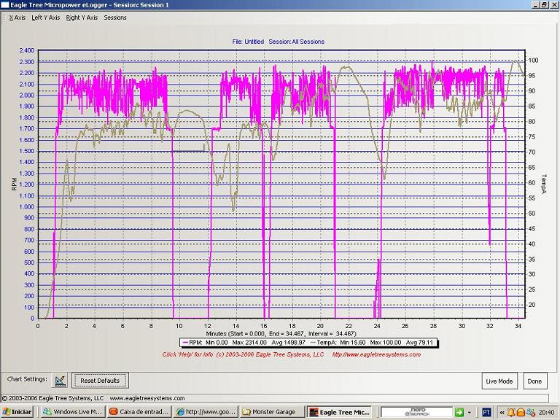
Task: Open the Right Y Axis menu
Action: pyautogui.click(x=81, y=17)
